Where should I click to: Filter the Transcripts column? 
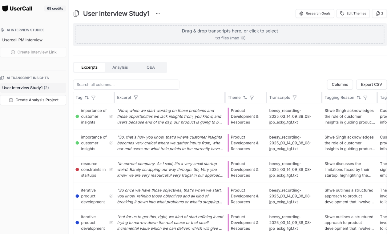(295, 98)
